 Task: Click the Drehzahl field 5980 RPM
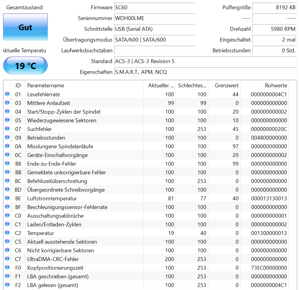pyautogui.click(x=274, y=29)
